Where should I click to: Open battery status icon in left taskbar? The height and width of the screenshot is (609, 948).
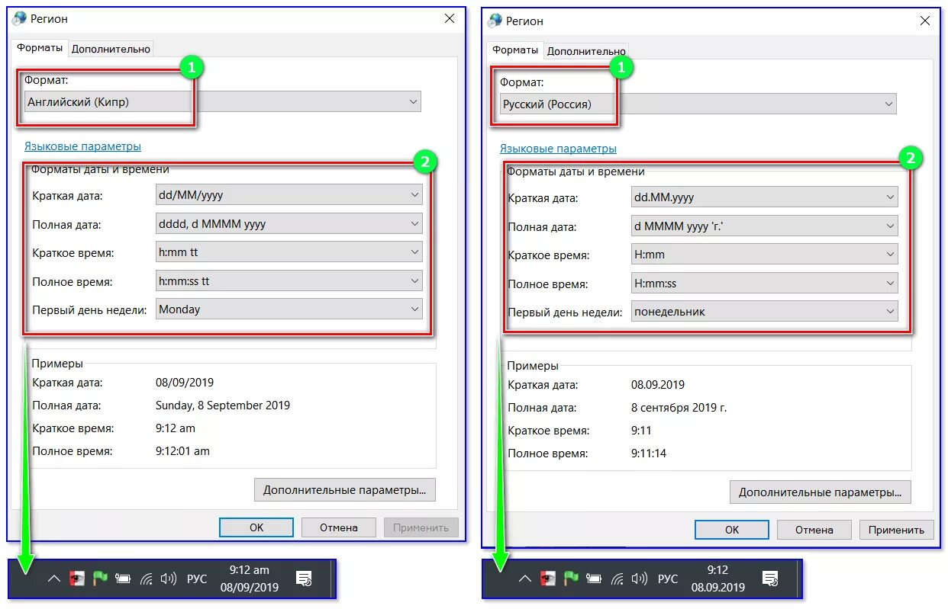click(x=123, y=579)
